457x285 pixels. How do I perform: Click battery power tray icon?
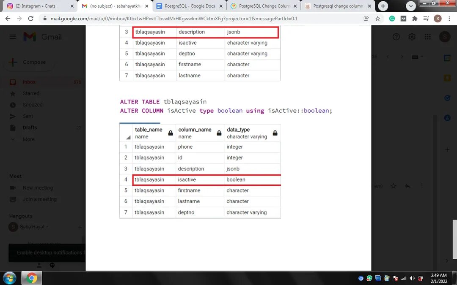(421, 278)
